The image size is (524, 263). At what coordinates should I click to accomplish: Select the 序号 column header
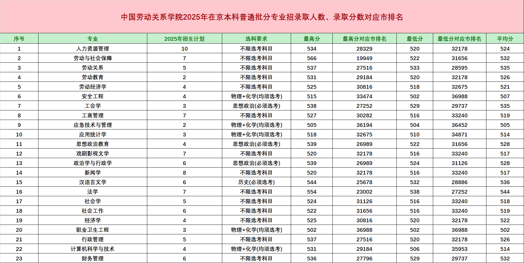[x=19, y=38]
